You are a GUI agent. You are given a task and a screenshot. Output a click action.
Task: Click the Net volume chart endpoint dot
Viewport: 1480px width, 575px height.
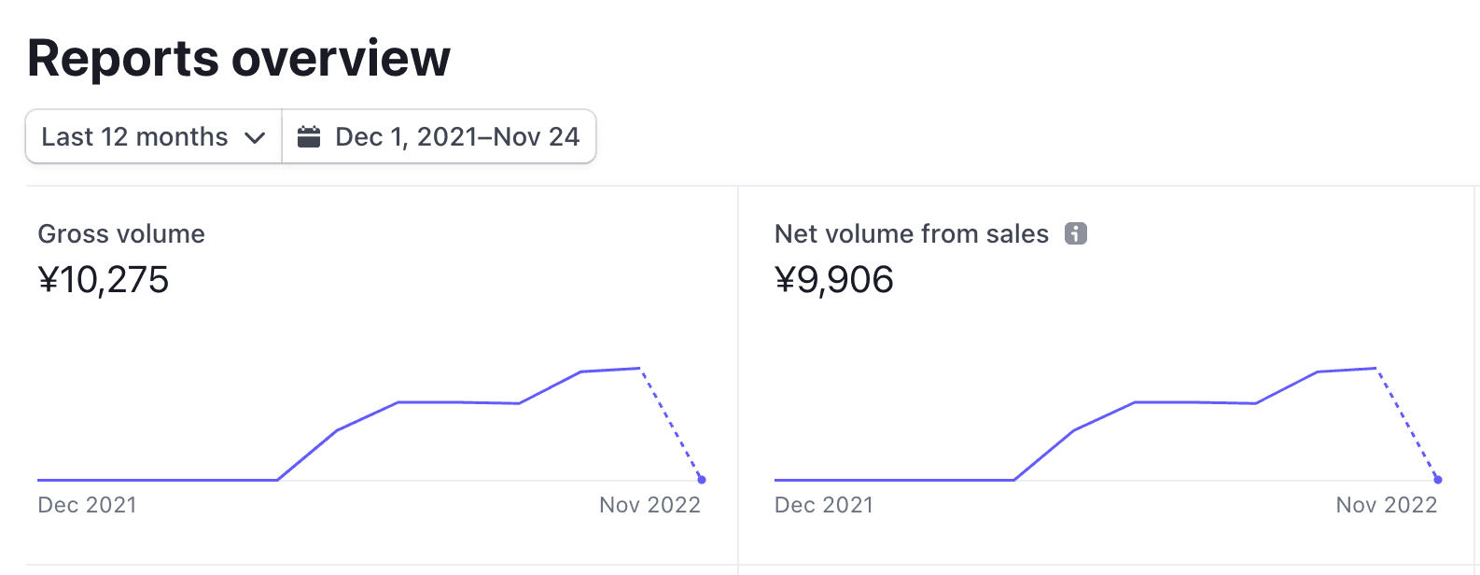pos(1438,480)
